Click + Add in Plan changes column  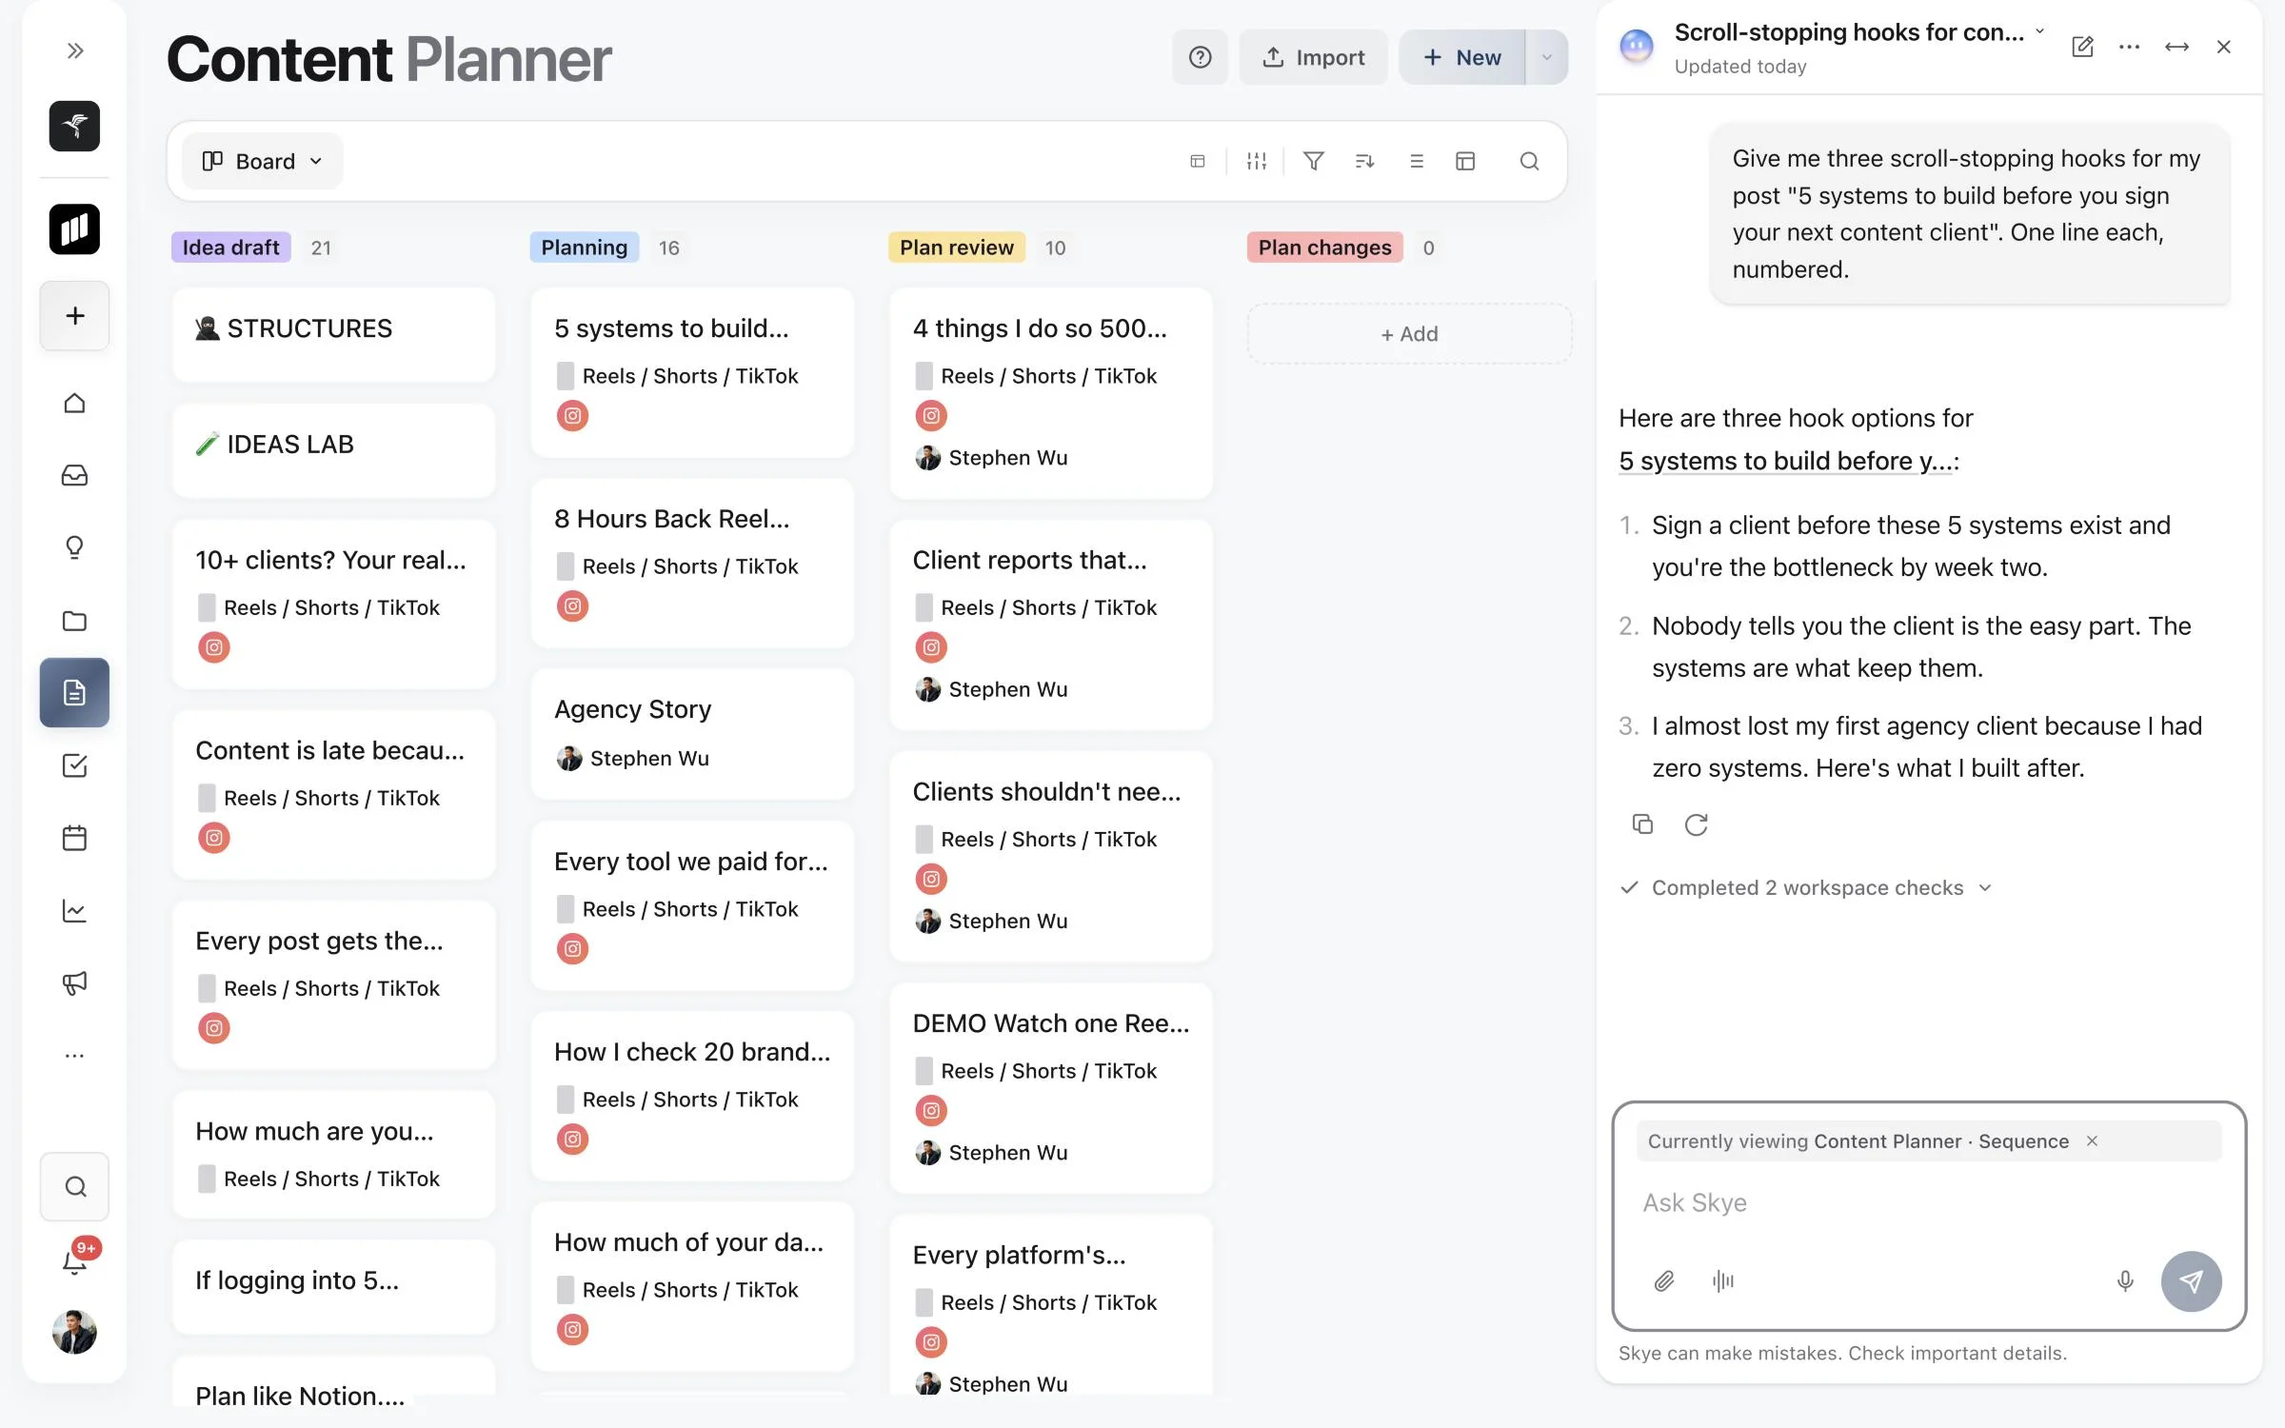click(1409, 334)
